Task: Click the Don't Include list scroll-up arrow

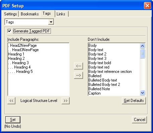Action: (142, 46)
